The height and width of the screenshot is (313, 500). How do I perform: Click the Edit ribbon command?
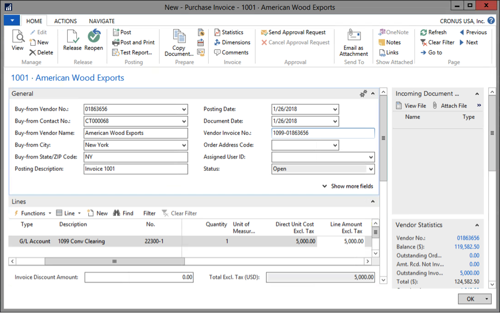(38, 32)
